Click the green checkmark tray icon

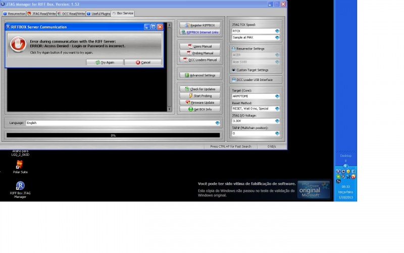[338, 177]
